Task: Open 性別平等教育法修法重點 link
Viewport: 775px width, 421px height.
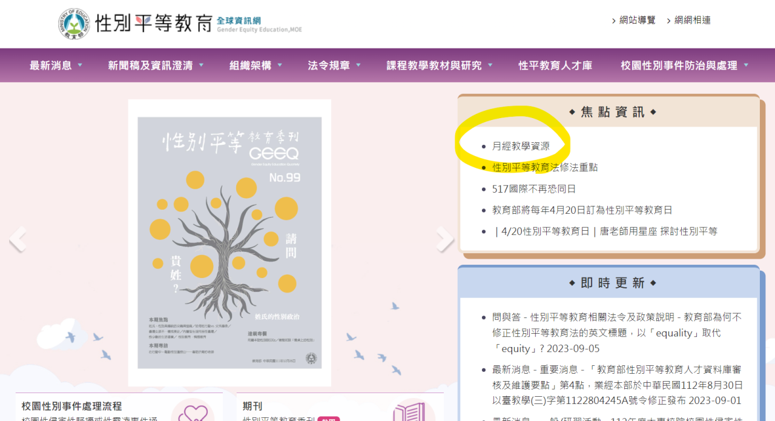Action: [x=545, y=167]
